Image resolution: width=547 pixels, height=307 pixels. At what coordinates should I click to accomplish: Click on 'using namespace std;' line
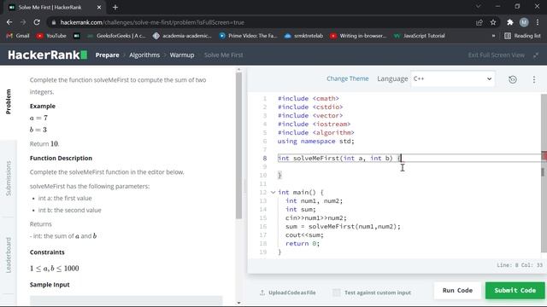[x=315, y=141]
